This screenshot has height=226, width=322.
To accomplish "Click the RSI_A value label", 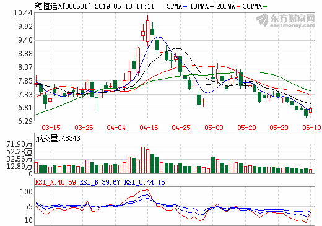I will click(56, 182).
